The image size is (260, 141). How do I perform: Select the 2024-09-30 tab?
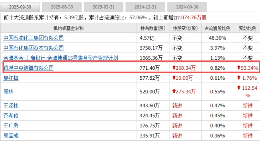187,7
